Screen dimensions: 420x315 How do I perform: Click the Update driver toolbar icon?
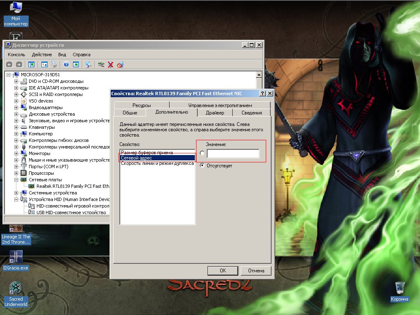click(x=101, y=64)
